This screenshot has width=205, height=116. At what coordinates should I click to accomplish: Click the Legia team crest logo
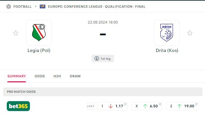tap(39, 33)
